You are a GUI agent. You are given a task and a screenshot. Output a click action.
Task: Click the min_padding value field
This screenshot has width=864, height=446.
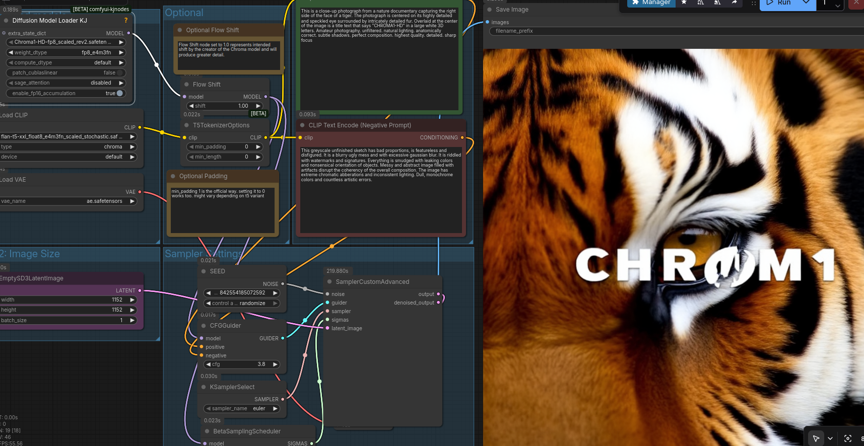point(225,146)
